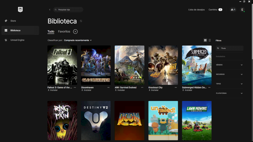Click the ARK: Survival Evolved title text
Viewport: 253px width, 142px height.
point(126,87)
